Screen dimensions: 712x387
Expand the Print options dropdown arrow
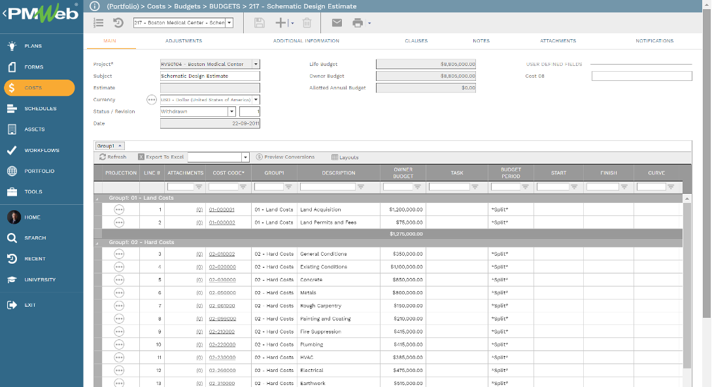point(369,23)
